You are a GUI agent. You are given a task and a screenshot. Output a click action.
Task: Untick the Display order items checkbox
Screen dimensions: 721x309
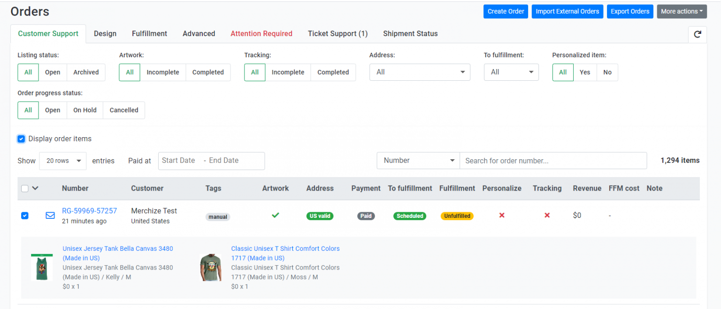click(x=21, y=139)
